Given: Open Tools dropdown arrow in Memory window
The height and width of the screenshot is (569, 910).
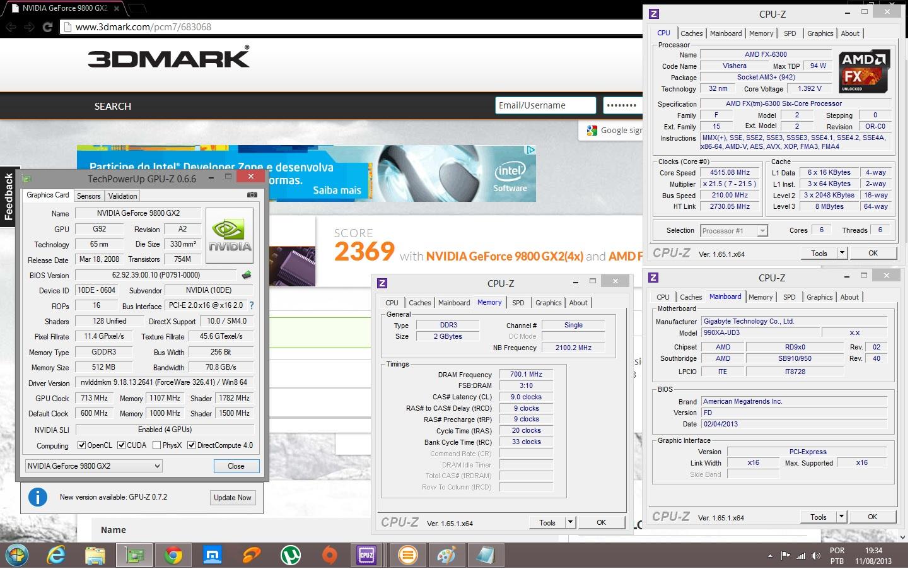Looking at the screenshot, I should (569, 522).
